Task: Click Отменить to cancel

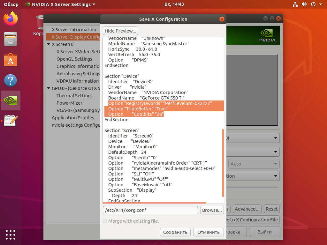Action: (x=208, y=232)
